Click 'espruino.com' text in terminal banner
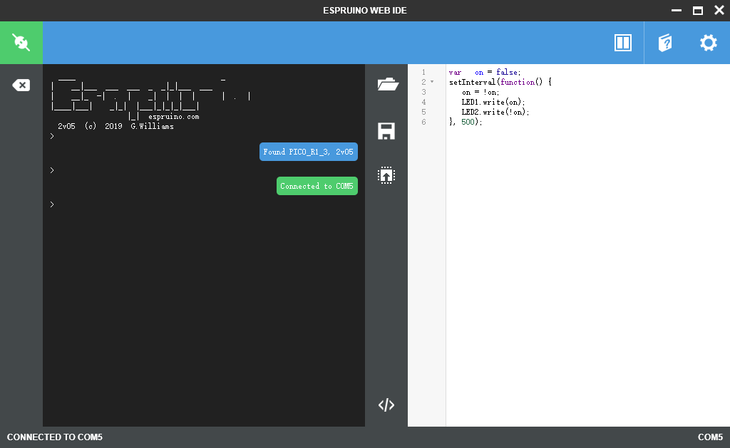730x448 pixels. pos(174,117)
